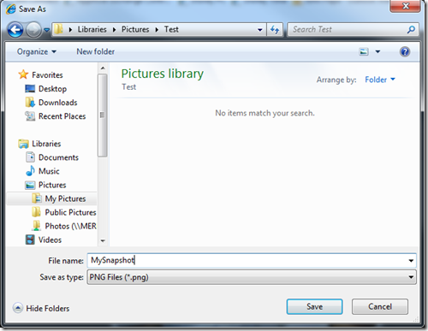The image size is (428, 331).
Task: Select Pictures in the navigation tree
Action: (52, 185)
